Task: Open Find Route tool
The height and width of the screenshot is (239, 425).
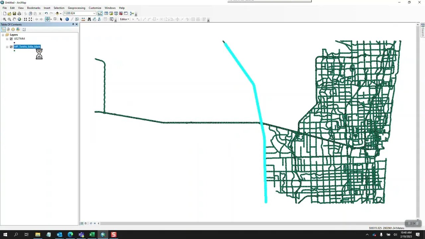Action: [94, 19]
